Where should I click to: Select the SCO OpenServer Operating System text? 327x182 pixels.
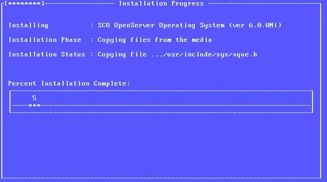tap(161, 25)
